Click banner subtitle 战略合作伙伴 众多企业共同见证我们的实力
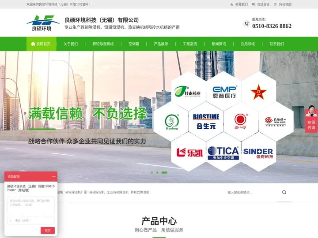Viewport: 318px width, 238px height. (87, 141)
